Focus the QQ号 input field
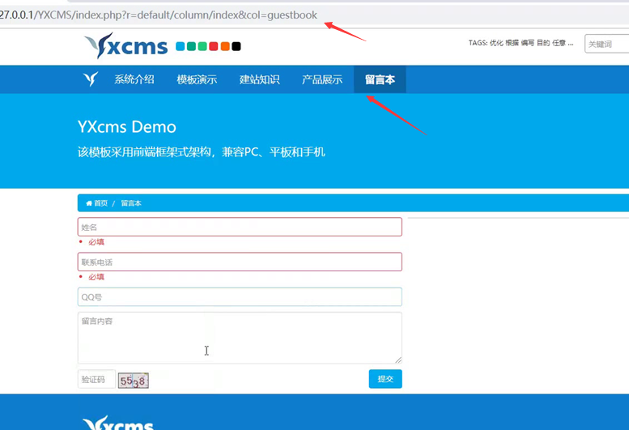 pos(240,297)
